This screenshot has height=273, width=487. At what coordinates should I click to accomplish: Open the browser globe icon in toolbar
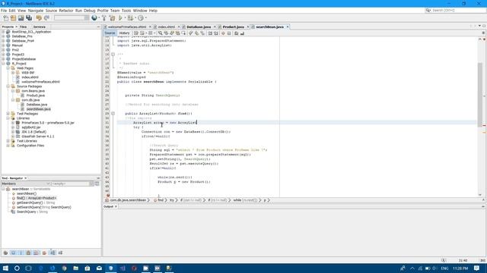pos(94,18)
